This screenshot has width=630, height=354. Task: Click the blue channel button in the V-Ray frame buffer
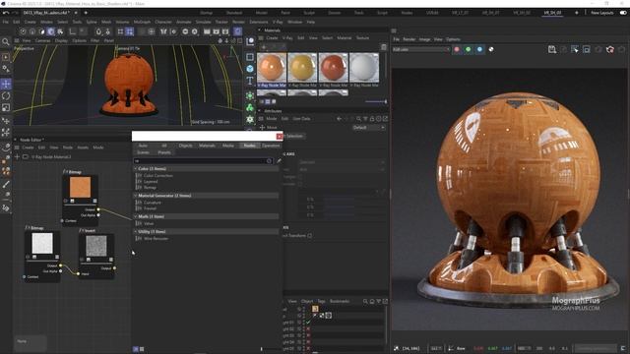tap(479, 49)
